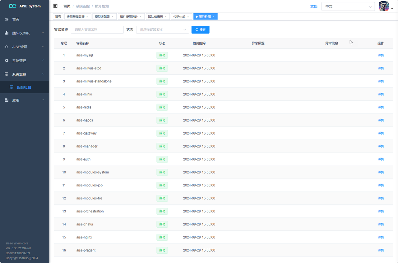The width and height of the screenshot is (398, 263).
Task: Close the 遥测基础数据 tab
Action: tap(87, 17)
